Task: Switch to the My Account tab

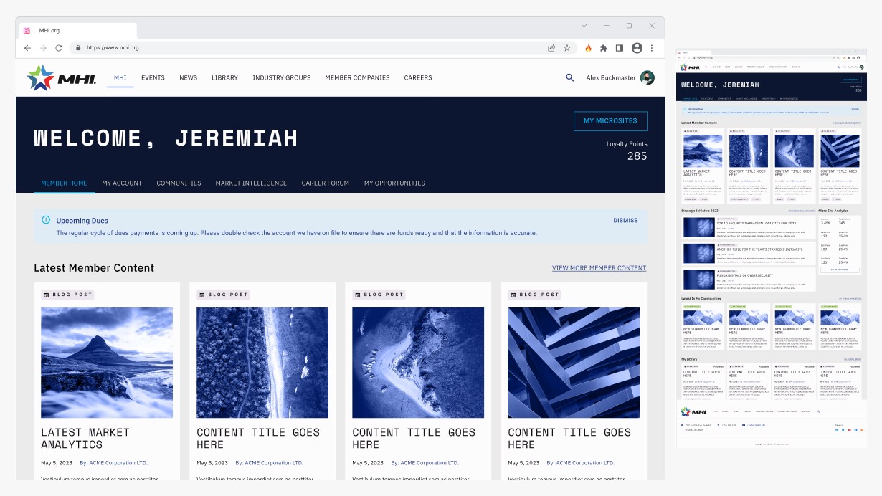Action: (122, 183)
